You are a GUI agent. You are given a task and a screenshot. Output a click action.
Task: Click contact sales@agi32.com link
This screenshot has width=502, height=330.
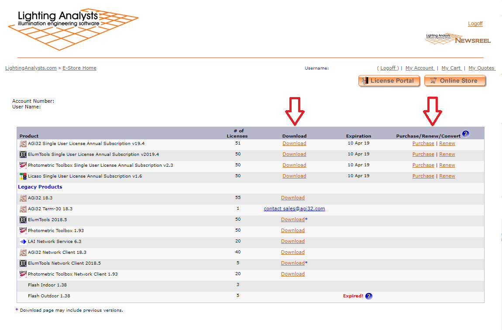[x=294, y=209]
